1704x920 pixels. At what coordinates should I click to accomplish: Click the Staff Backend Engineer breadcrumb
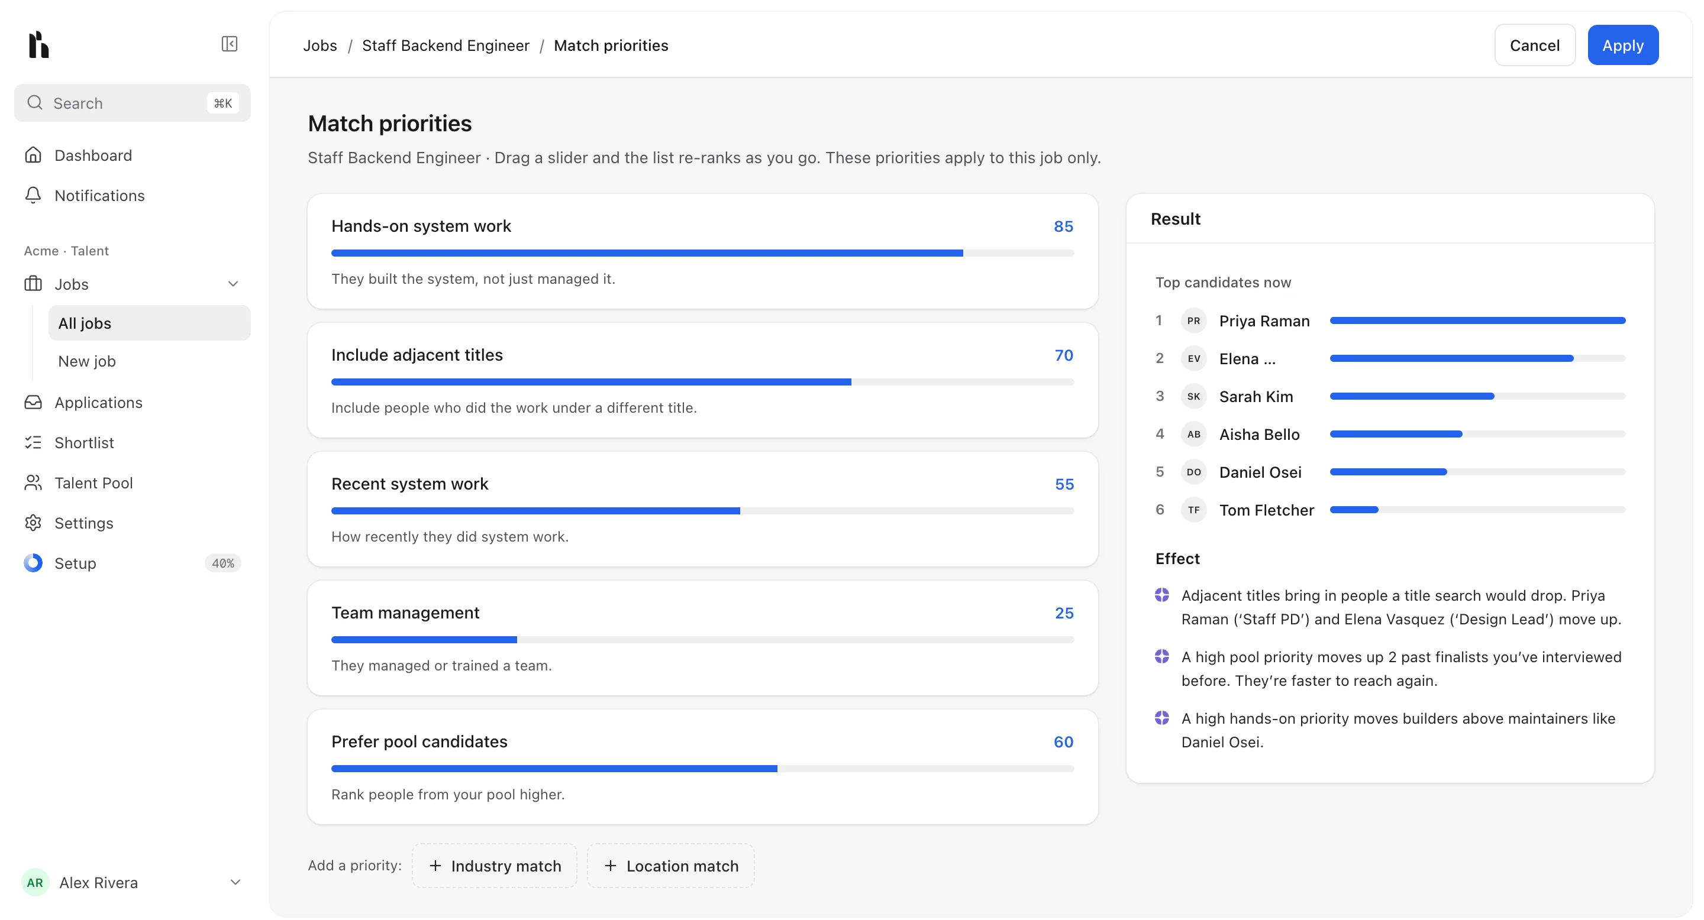point(446,46)
